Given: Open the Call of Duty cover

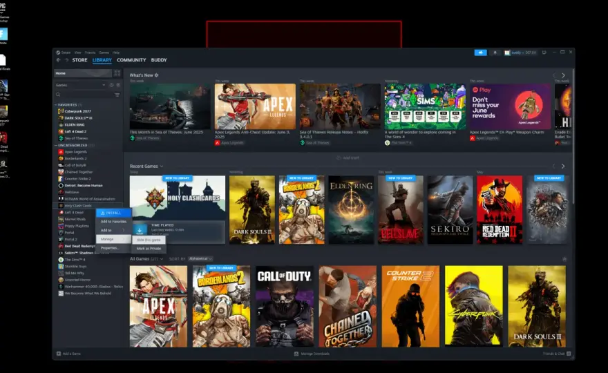Looking at the screenshot, I should click(285, 306).
